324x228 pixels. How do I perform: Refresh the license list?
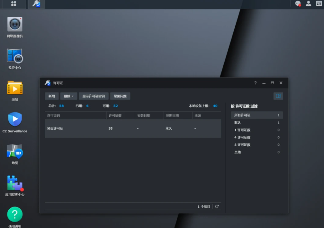pyautogui.click(x=217, y=207)
